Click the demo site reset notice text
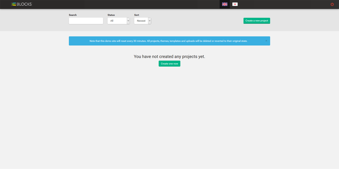 (169, 41)
